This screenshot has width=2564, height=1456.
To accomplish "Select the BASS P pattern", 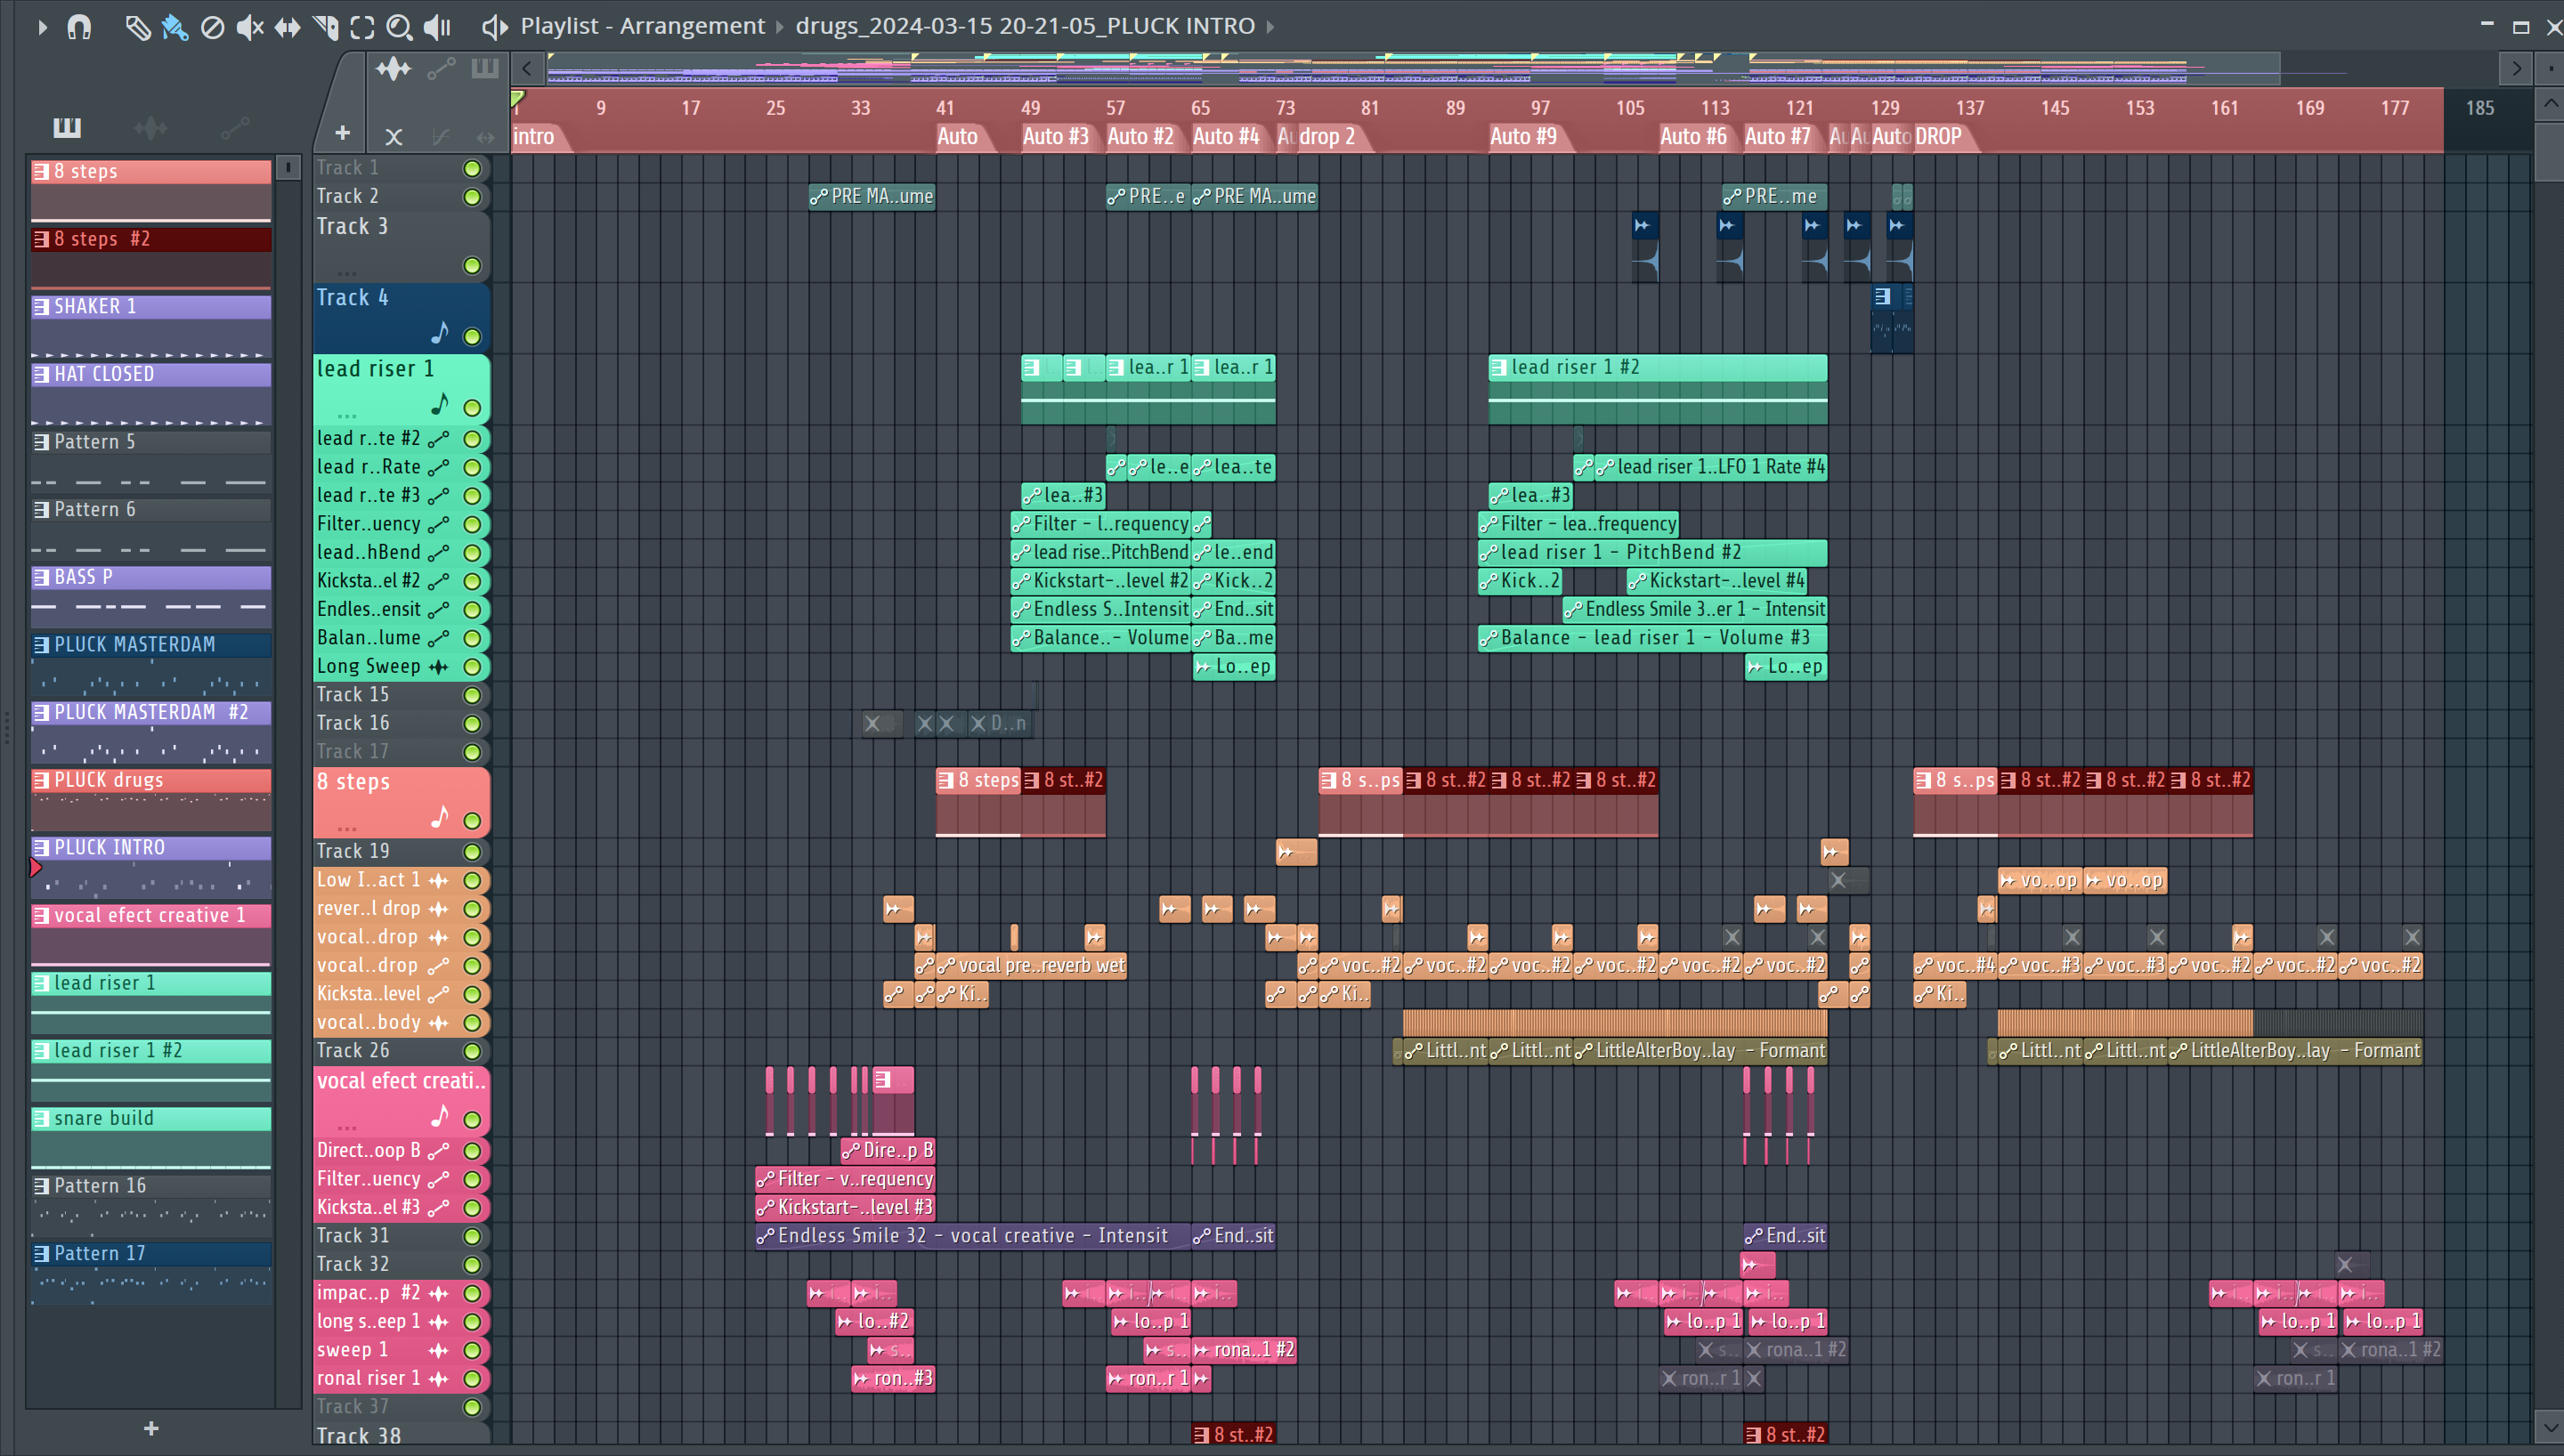I will pos(151,597).
